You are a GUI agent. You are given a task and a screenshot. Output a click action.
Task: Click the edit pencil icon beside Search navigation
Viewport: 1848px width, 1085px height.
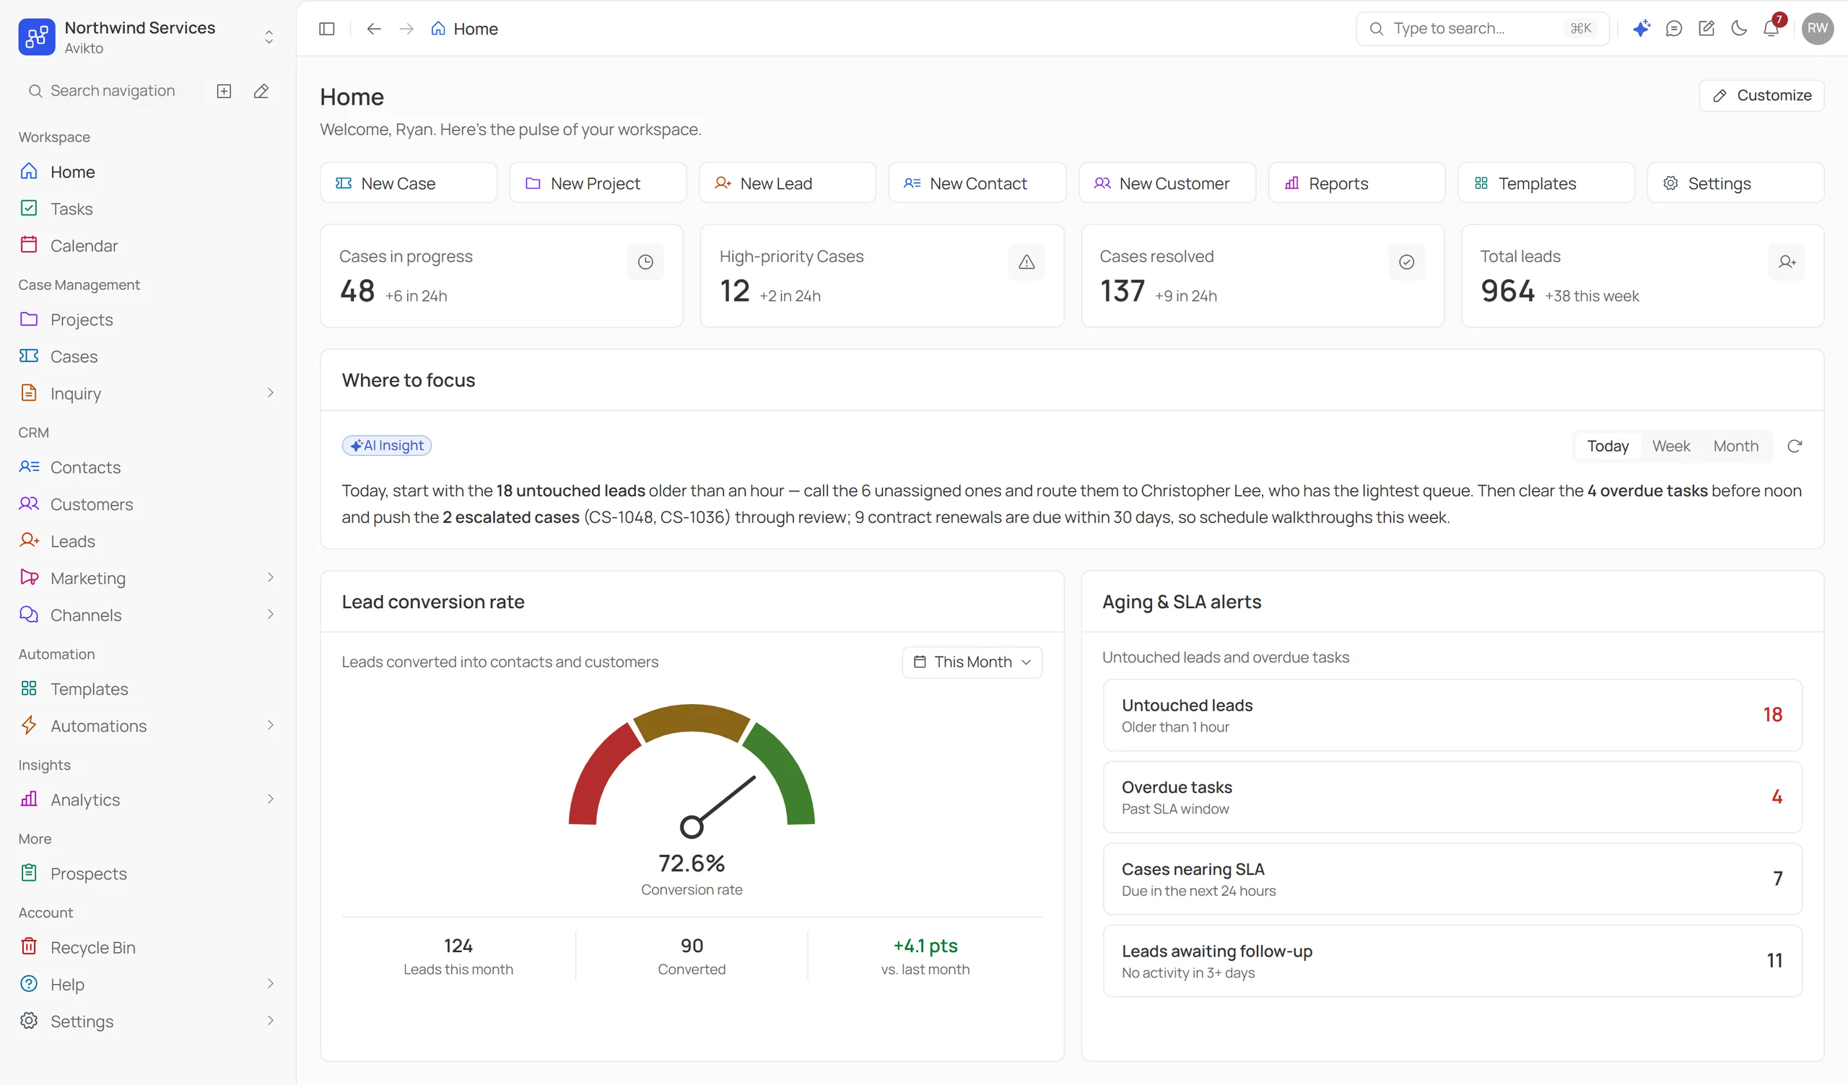point(261,91)
